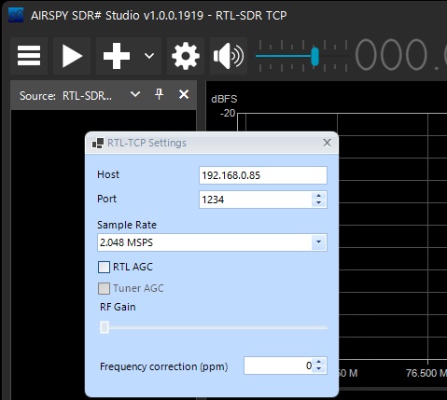Increase frequency correction ppm with up arrow
Viewport: 447px width, 400px height.
point(319,362)
